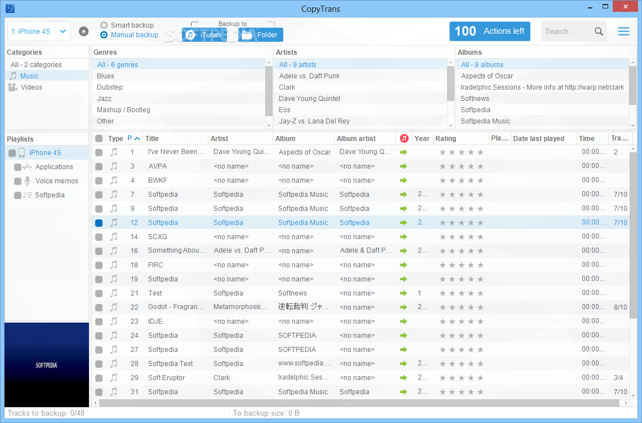Click Genres list scroll down arrow
Image resolution: width=642 pixels, height=423 pixels.
(269, 125)
